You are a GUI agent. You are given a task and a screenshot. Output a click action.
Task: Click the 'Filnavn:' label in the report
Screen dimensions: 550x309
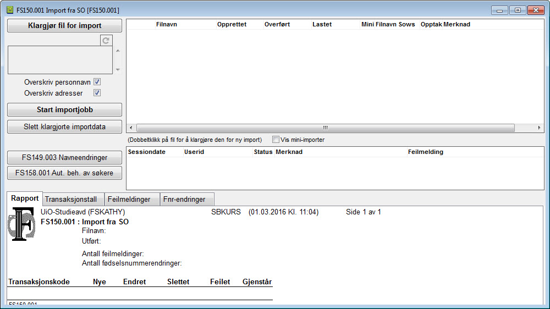[x=94, y=230]
